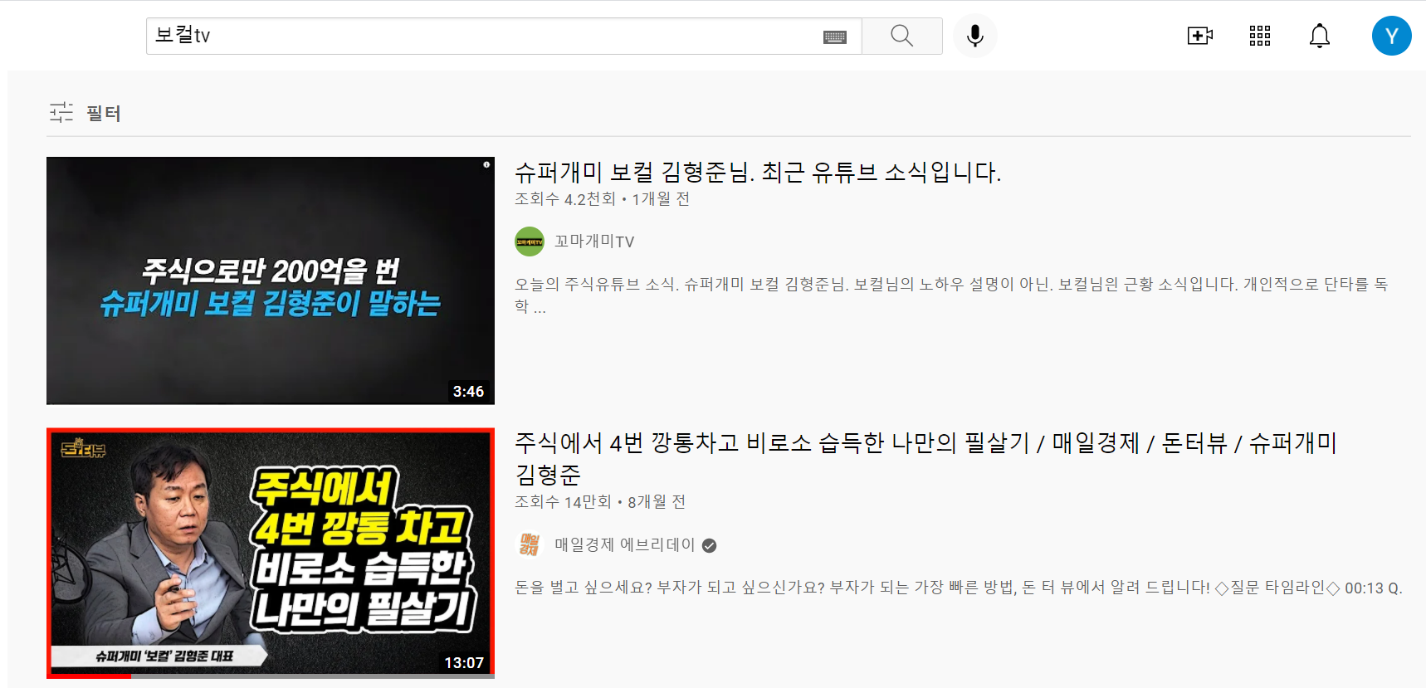
Task: Click the text 조회수 4.2천회 • 1개월 전
Action: [602, 199]
